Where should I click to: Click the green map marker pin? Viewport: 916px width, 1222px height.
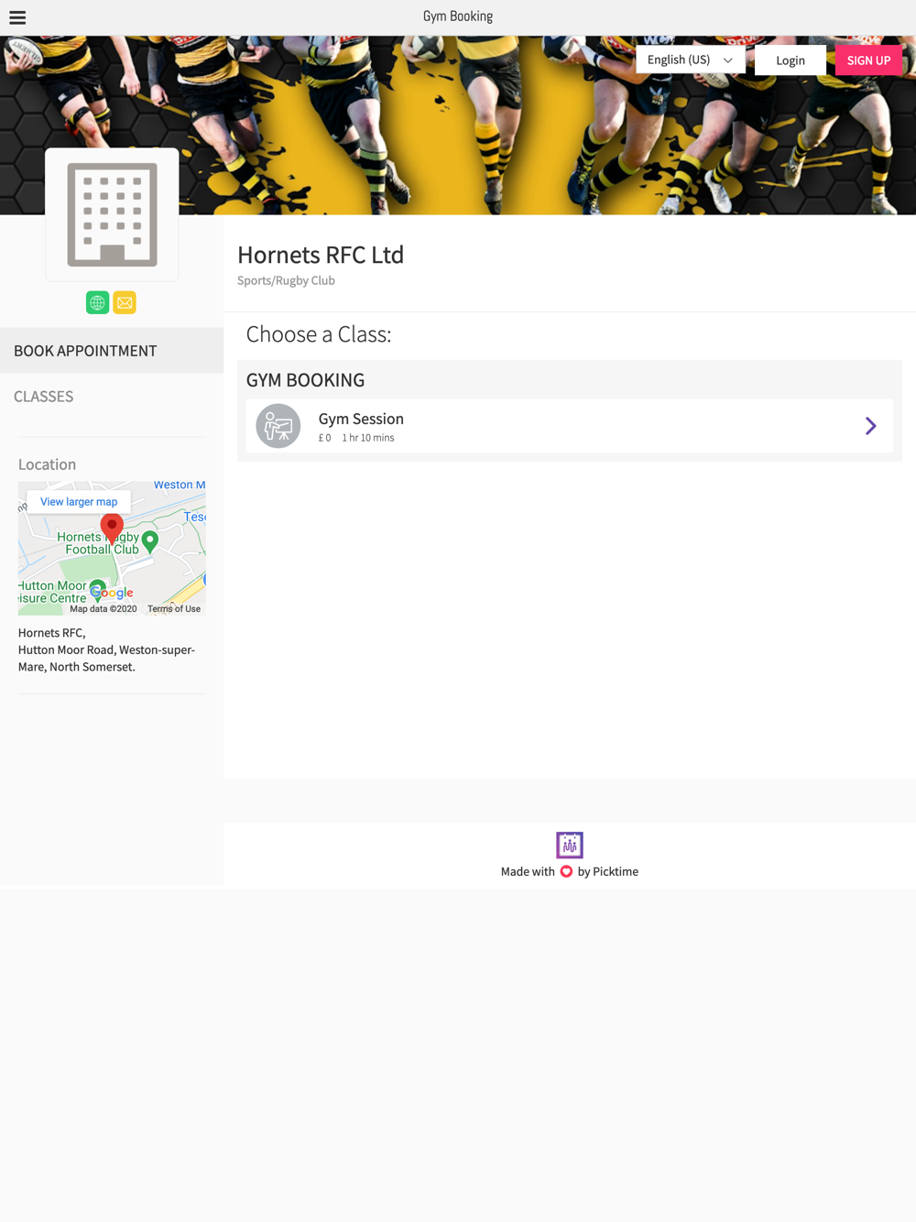point(150,541)
